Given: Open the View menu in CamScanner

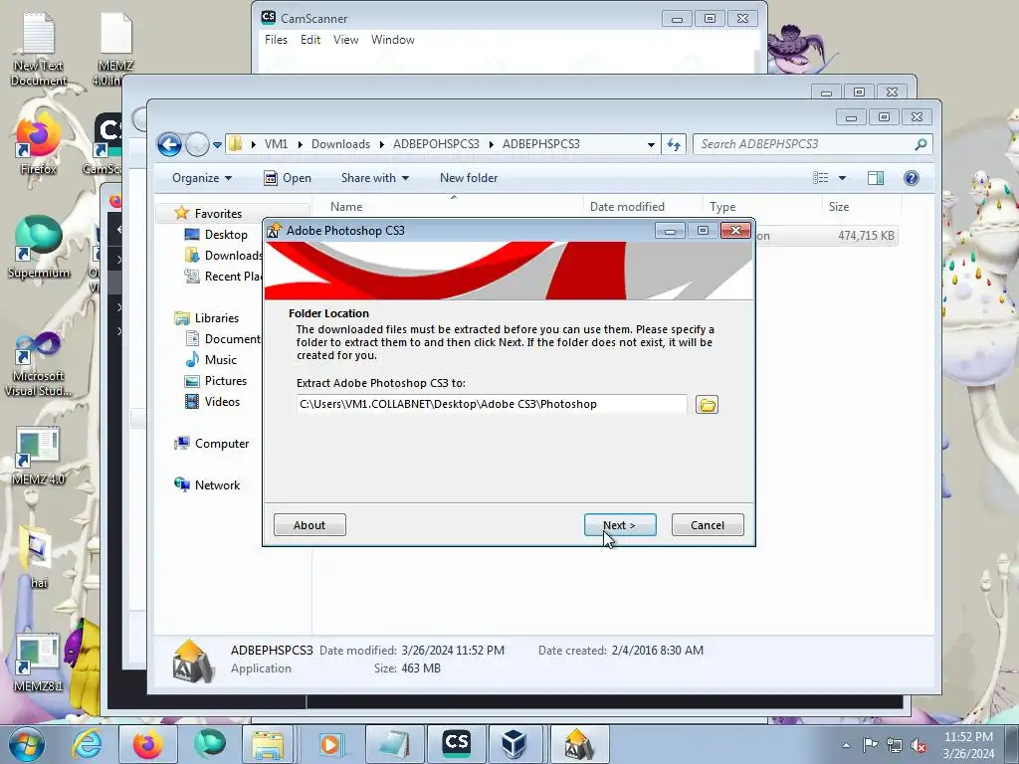Looking at the screenshot, I should (x=345, y=40).
